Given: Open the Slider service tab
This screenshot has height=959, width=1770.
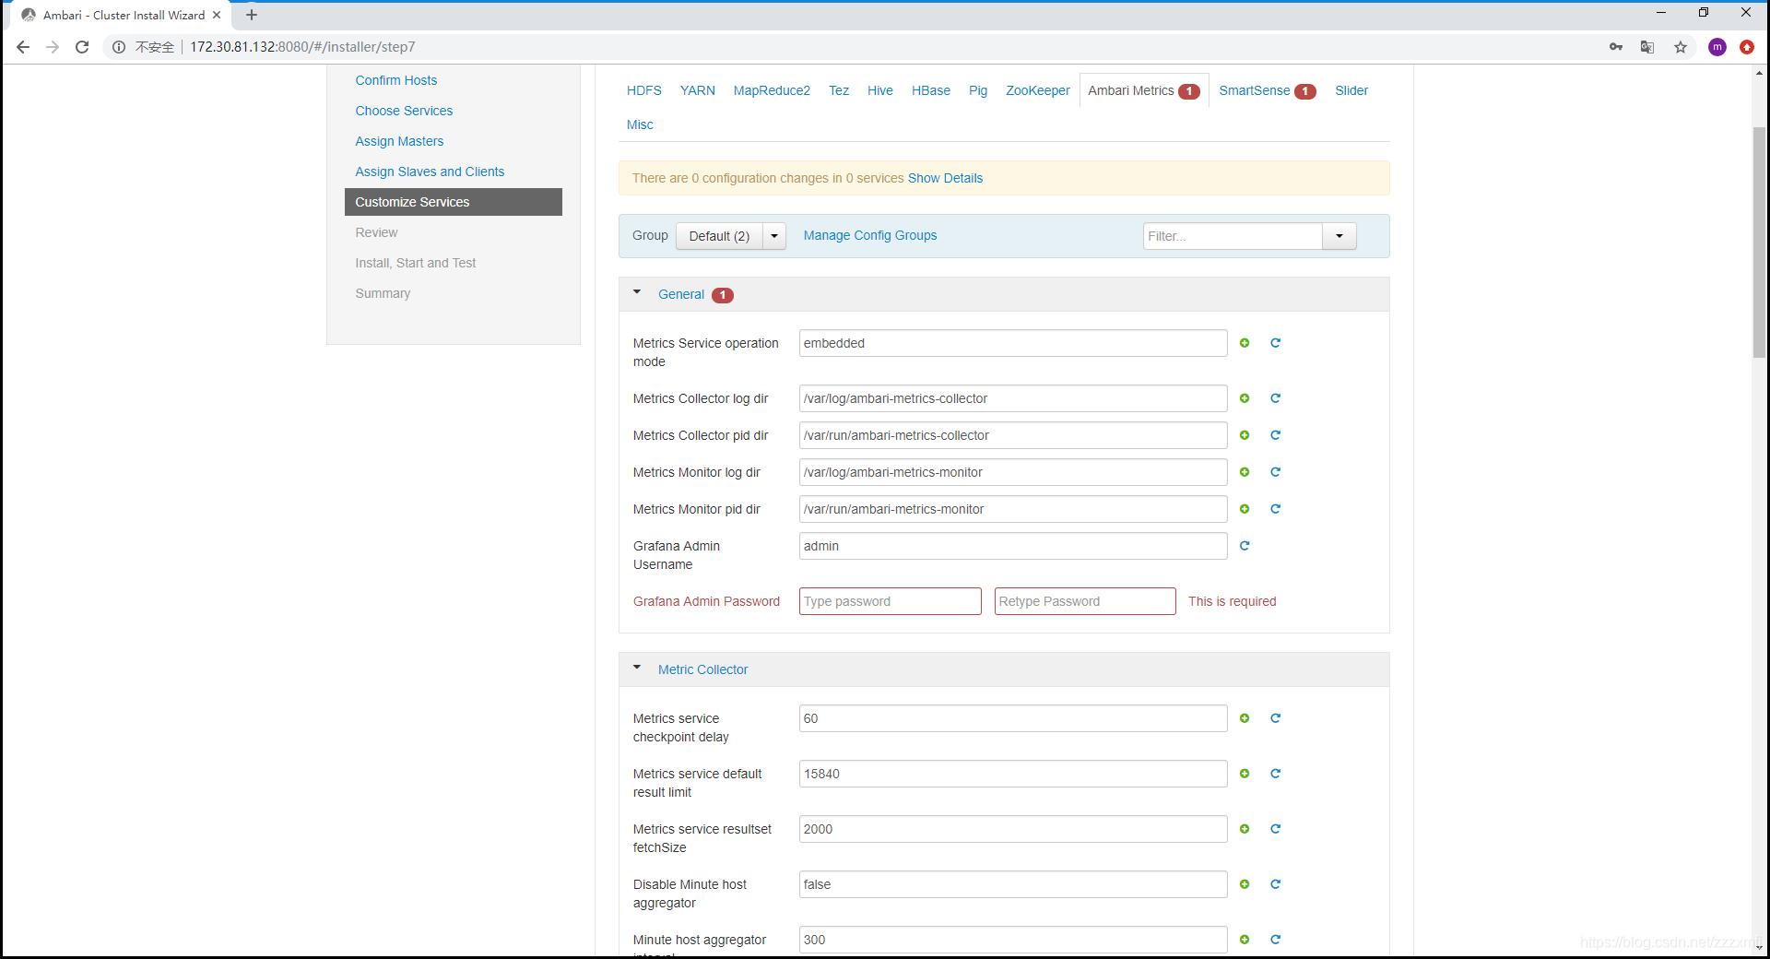Looking at the screenshot, I should pyautogui.click(x=1351, y=90).
